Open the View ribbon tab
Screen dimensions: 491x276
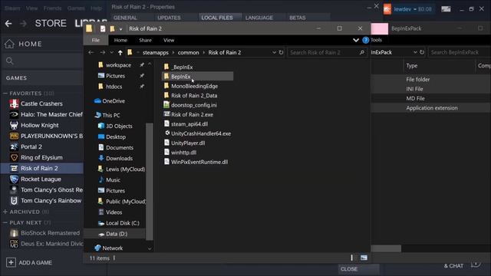pos(169,40)
